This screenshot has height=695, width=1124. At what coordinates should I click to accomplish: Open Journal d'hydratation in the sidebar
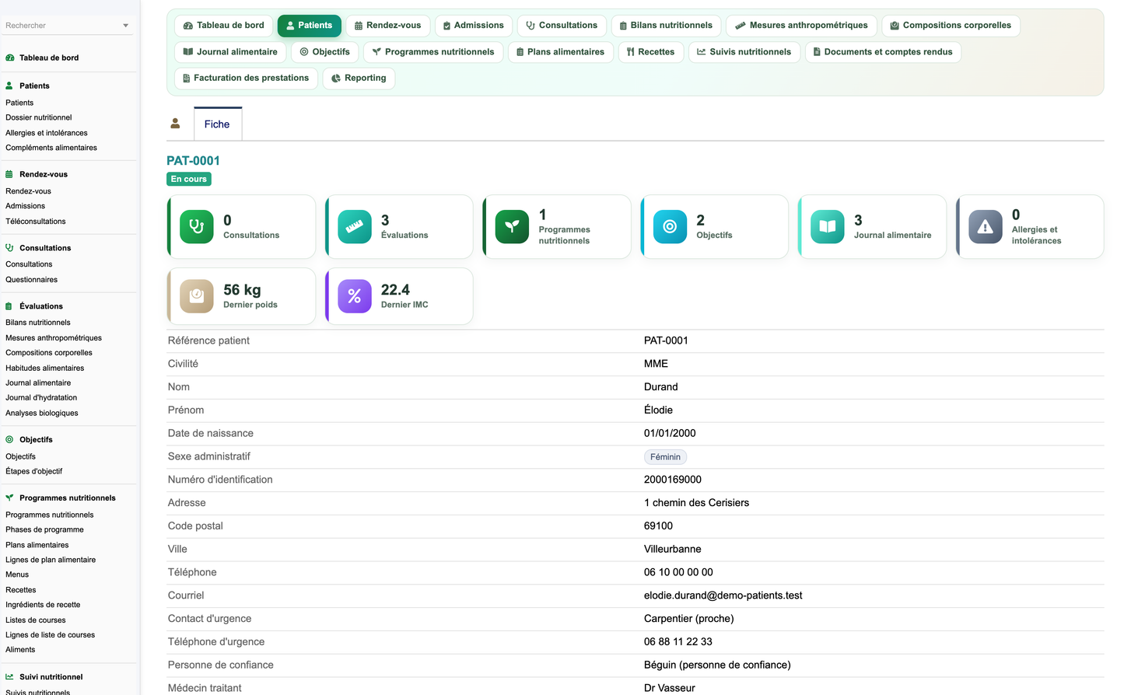click(41, 398)
